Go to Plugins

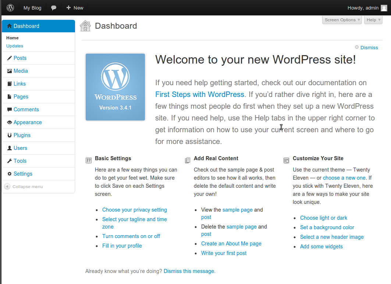[22, 135]
